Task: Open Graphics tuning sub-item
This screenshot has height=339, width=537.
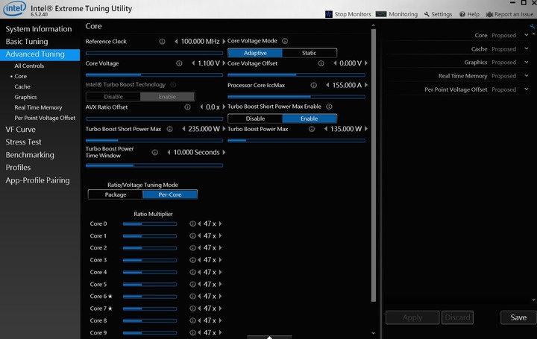Action: coord(25,97)
